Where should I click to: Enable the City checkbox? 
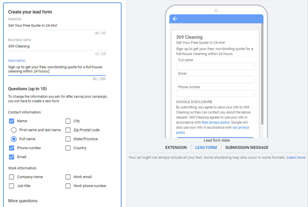(x=68, y=121)
